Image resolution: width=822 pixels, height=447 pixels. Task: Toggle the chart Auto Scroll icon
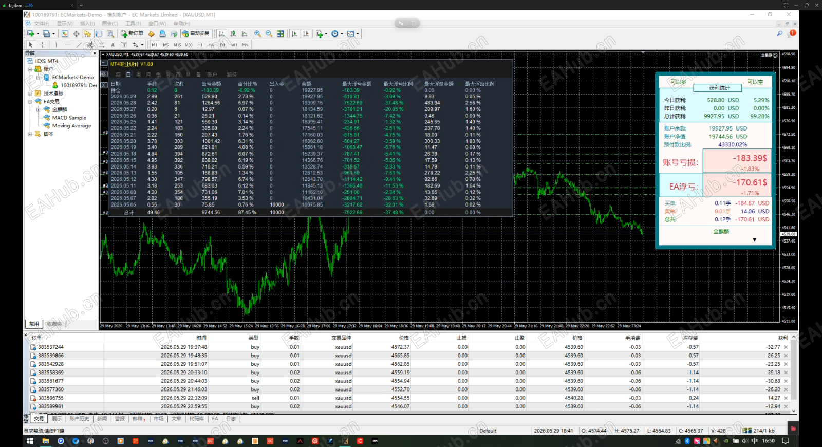[294, 33]
